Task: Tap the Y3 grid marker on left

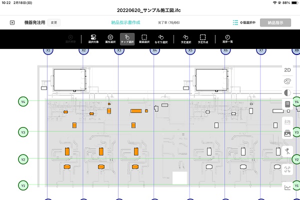Action: coord(22,132)
